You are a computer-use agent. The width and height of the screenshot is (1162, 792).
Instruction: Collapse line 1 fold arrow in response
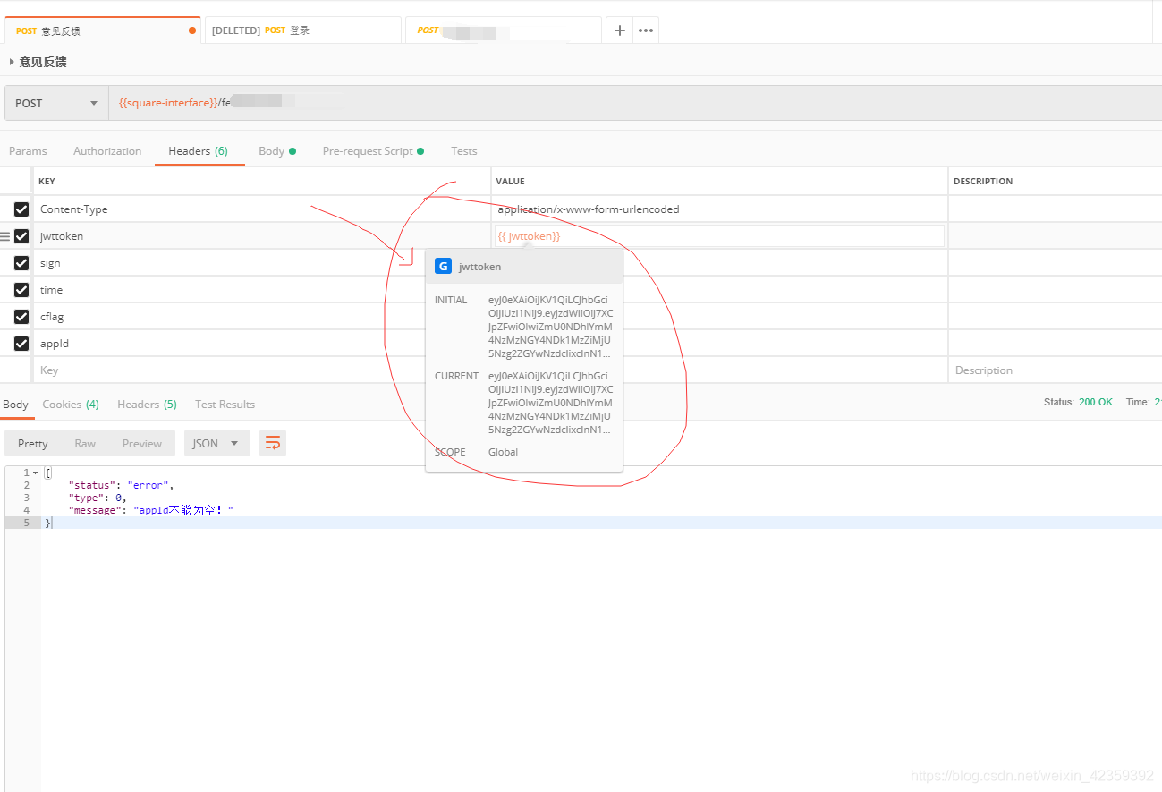pyautogui.click(x=36, y=473)
